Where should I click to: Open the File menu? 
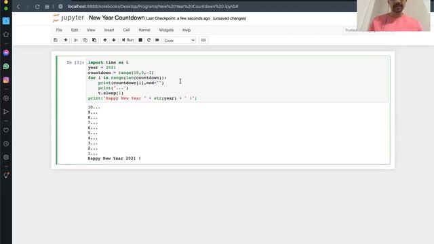point(59,30)
